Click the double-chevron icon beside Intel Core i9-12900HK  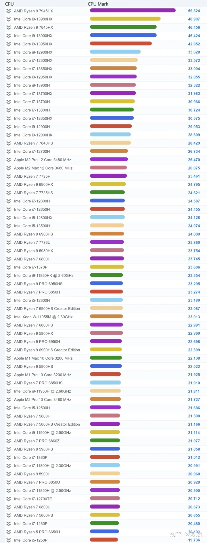[9, 135]
